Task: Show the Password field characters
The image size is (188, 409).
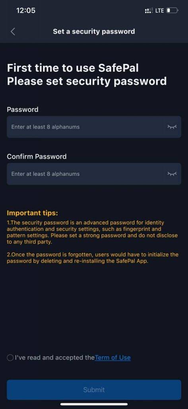Action: [x=172, y=127]
